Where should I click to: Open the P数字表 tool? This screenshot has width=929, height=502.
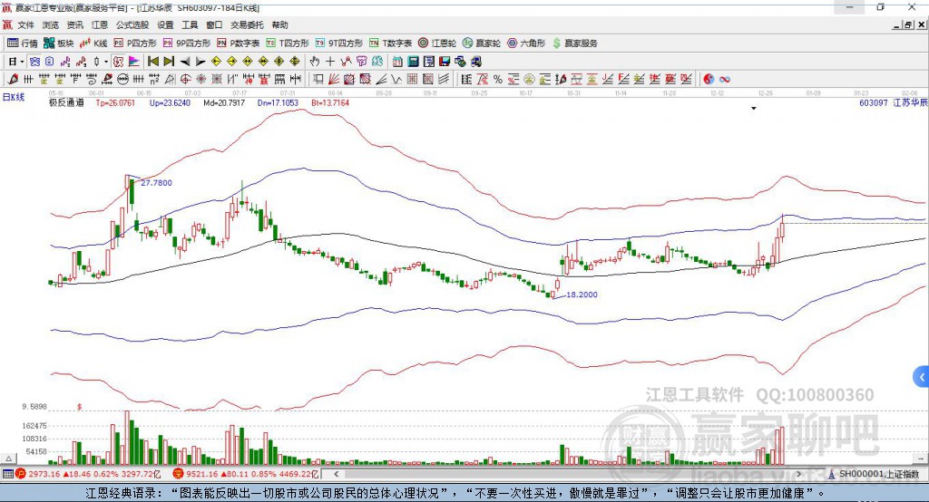pyautogui.click(x=239, y=43)
